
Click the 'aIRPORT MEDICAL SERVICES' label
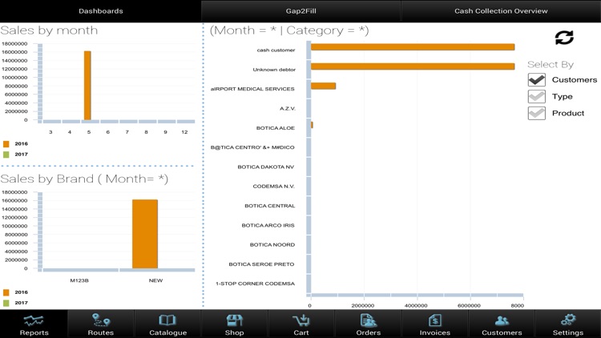[x=252, y=89]
